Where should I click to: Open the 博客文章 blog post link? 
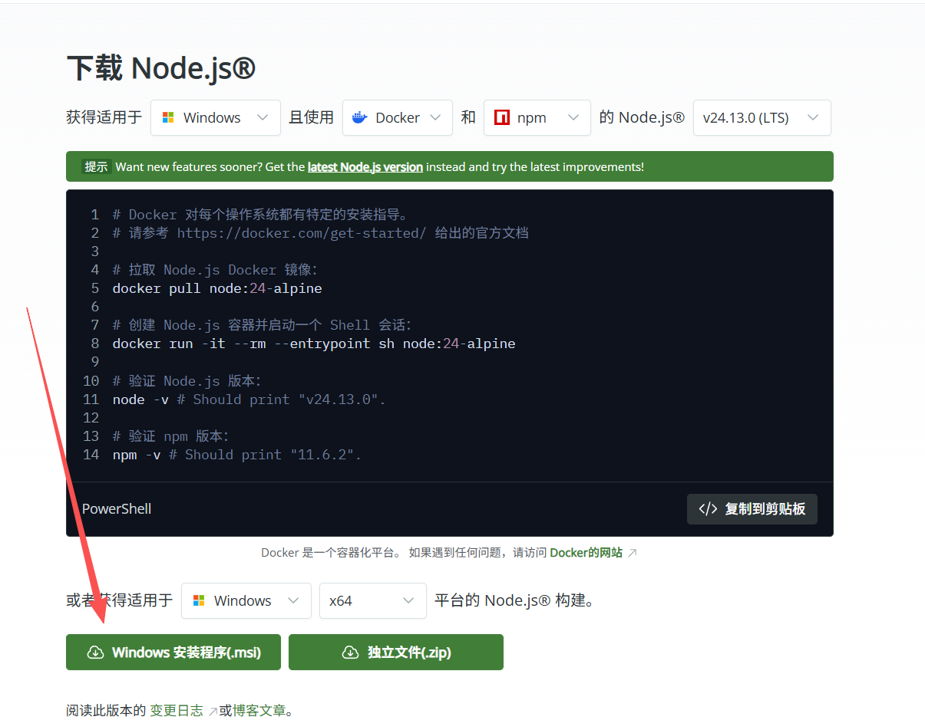[x=260, y=711]
